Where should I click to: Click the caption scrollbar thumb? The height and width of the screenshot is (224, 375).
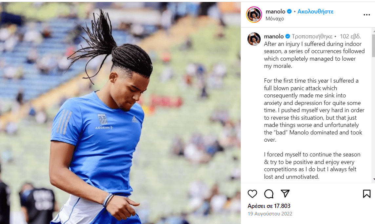pyautogui.click(x=374, y=46)
